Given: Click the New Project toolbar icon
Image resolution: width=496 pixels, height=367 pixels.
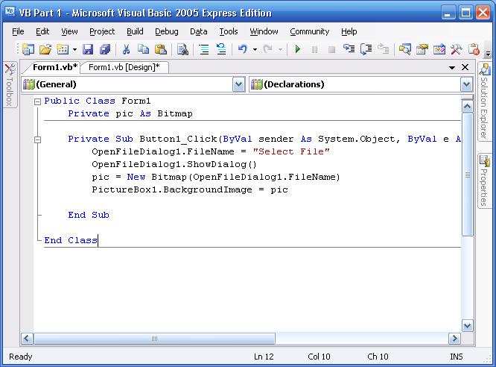Looking at the screenshot, I should coord(28,49).
